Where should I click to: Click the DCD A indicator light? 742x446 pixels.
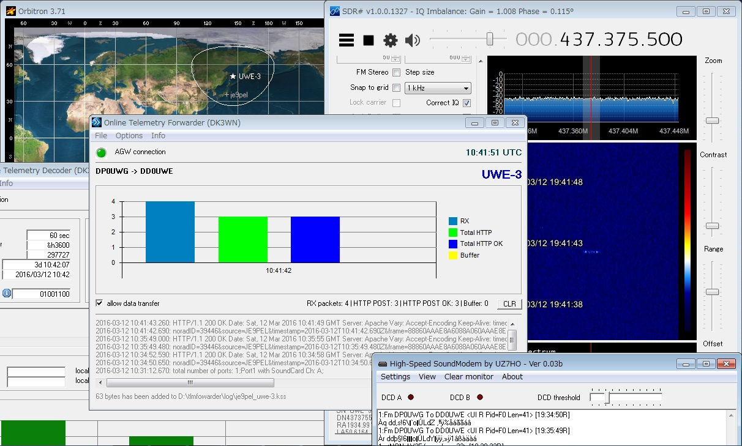coord(411,398)
